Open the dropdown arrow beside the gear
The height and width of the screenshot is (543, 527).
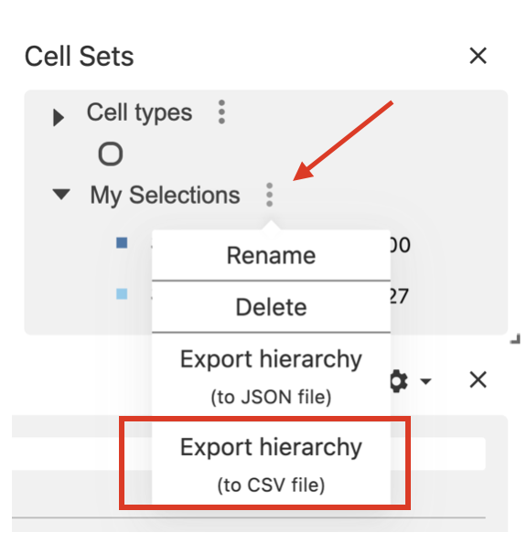coord(425,381)
